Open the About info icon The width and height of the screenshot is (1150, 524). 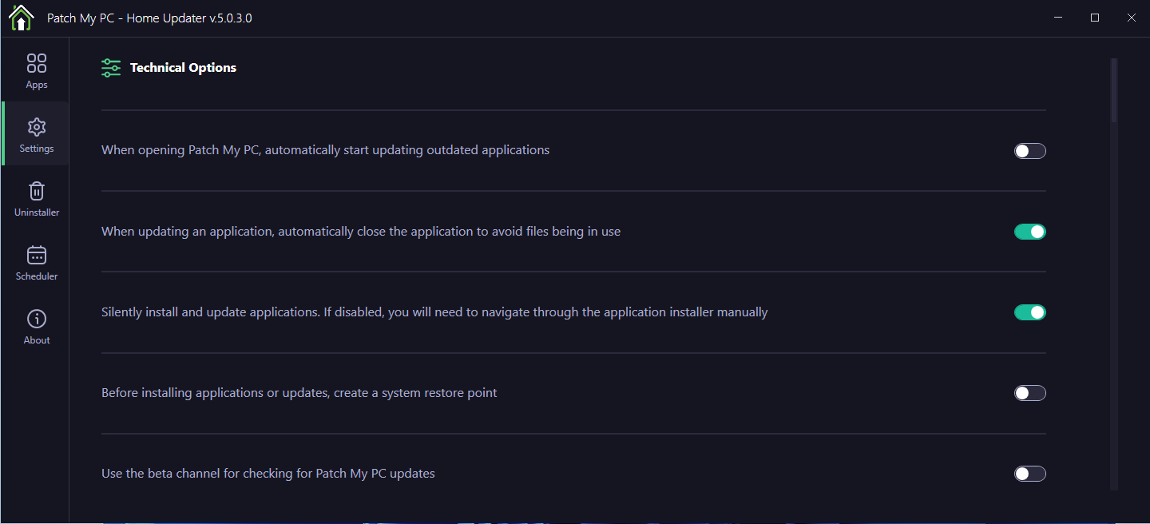(37, 319)
